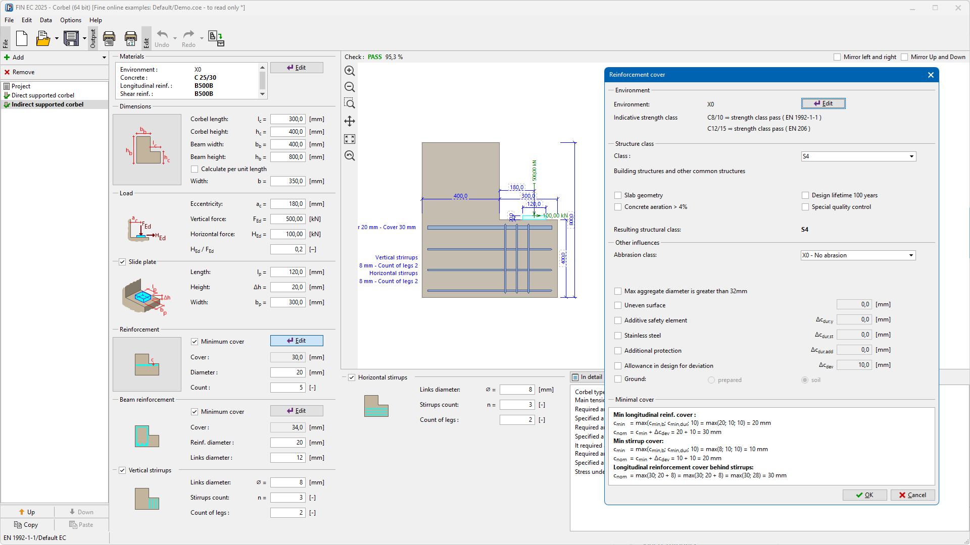Click the Corbel length input field
The image size is (970, 545).
[287, 119]
